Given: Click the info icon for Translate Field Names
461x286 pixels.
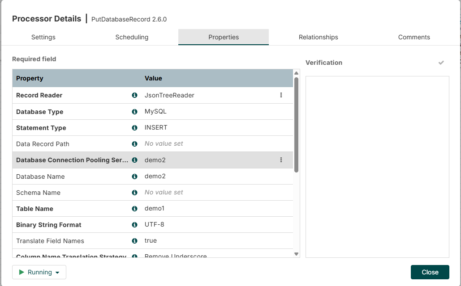Looking at the screenshot, I should (134, 241).
